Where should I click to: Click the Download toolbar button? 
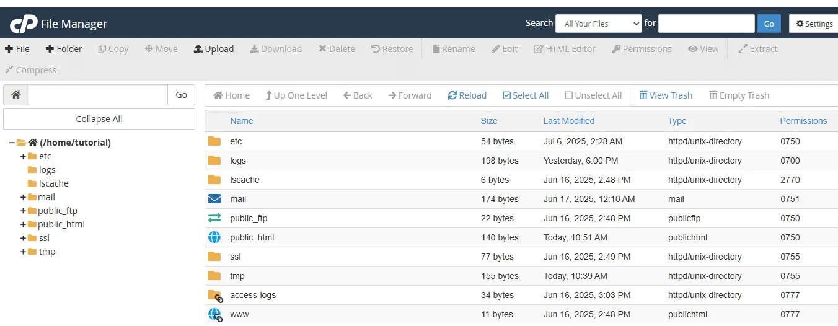point(276,49)
